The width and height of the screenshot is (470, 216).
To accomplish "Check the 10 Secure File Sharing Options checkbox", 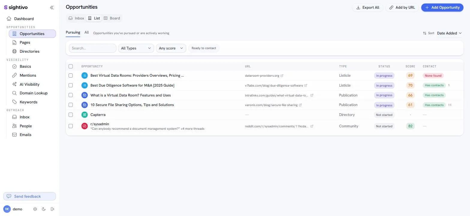I will pyautogui.click(x=71, y=105).
